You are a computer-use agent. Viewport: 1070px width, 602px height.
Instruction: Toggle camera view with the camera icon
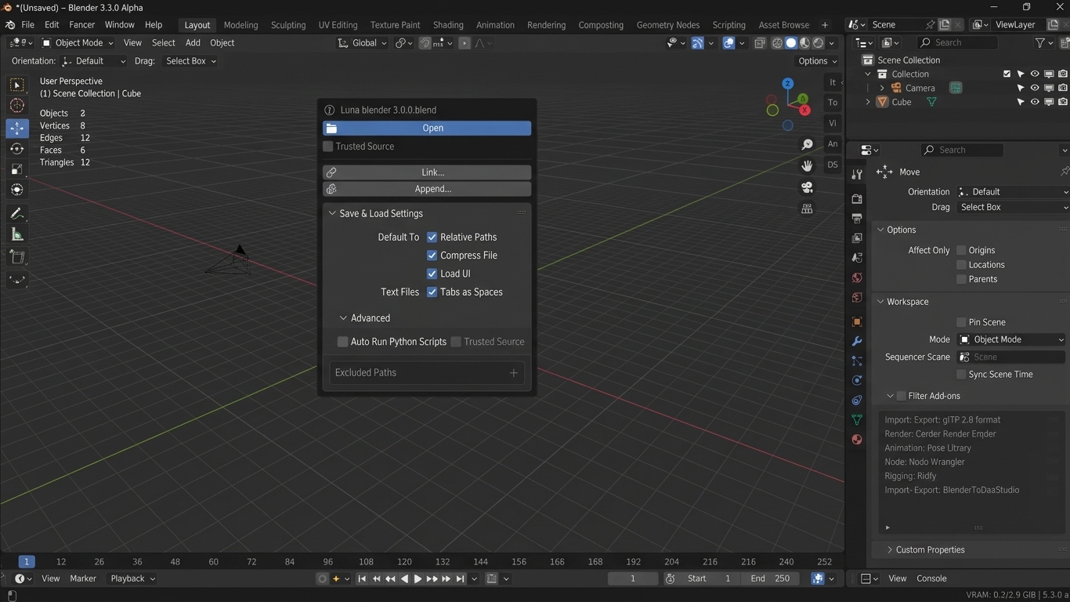point(807,187)
